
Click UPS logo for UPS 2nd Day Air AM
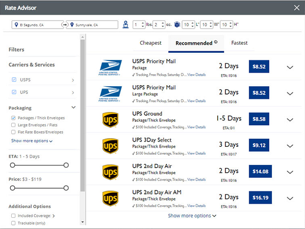[x=110, y=199]
